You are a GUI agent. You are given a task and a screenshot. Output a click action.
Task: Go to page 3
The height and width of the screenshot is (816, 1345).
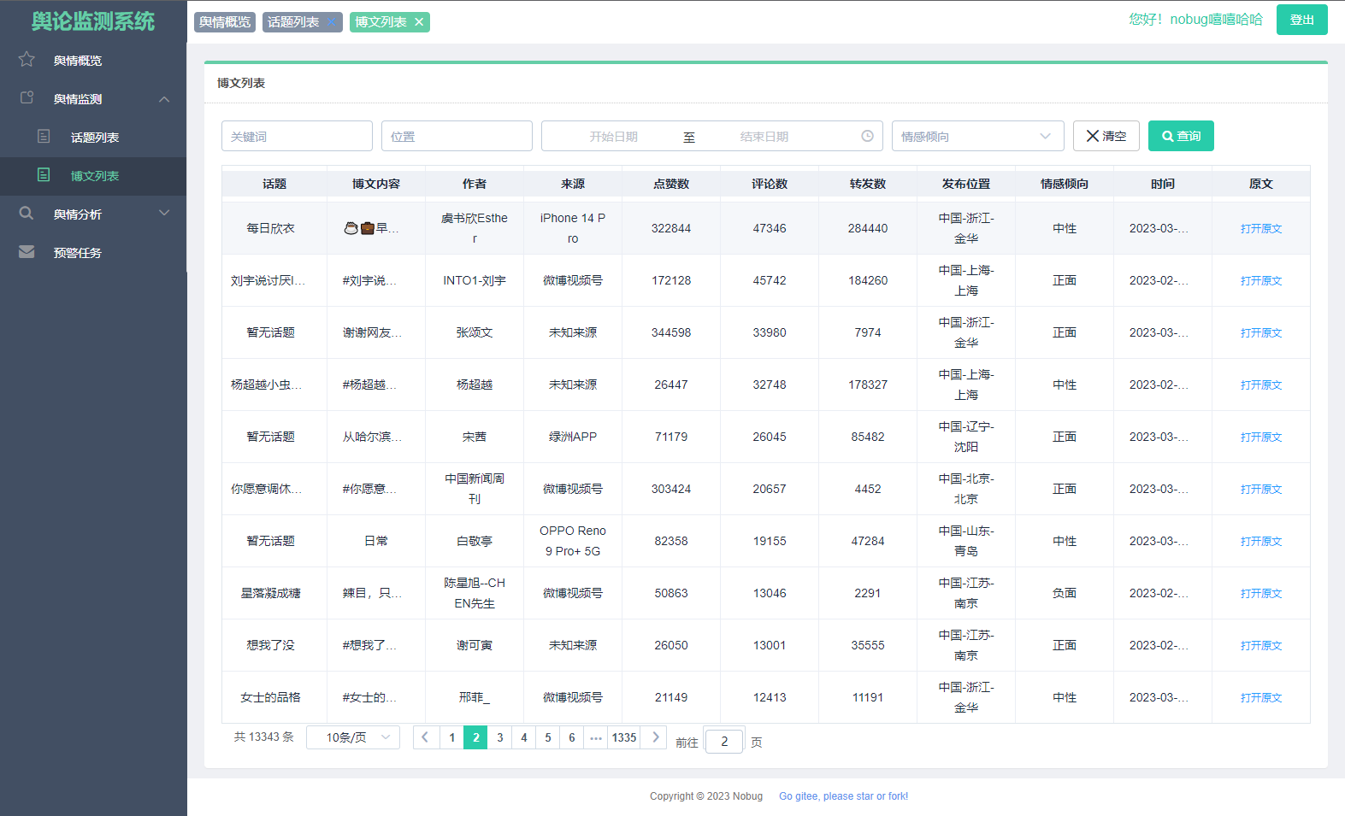tap(500, 737)
